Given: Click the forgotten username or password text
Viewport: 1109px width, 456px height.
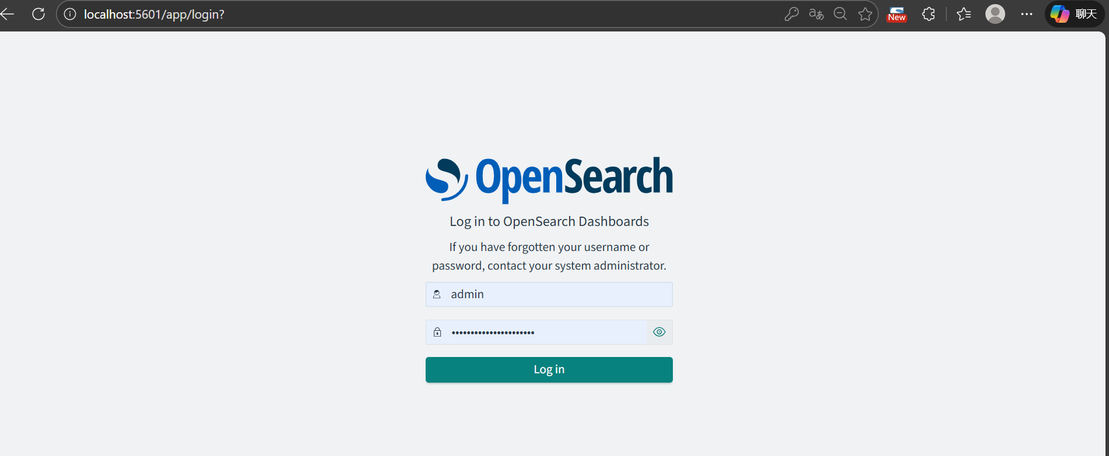Looking at the screenshot, I should (549, 256).
